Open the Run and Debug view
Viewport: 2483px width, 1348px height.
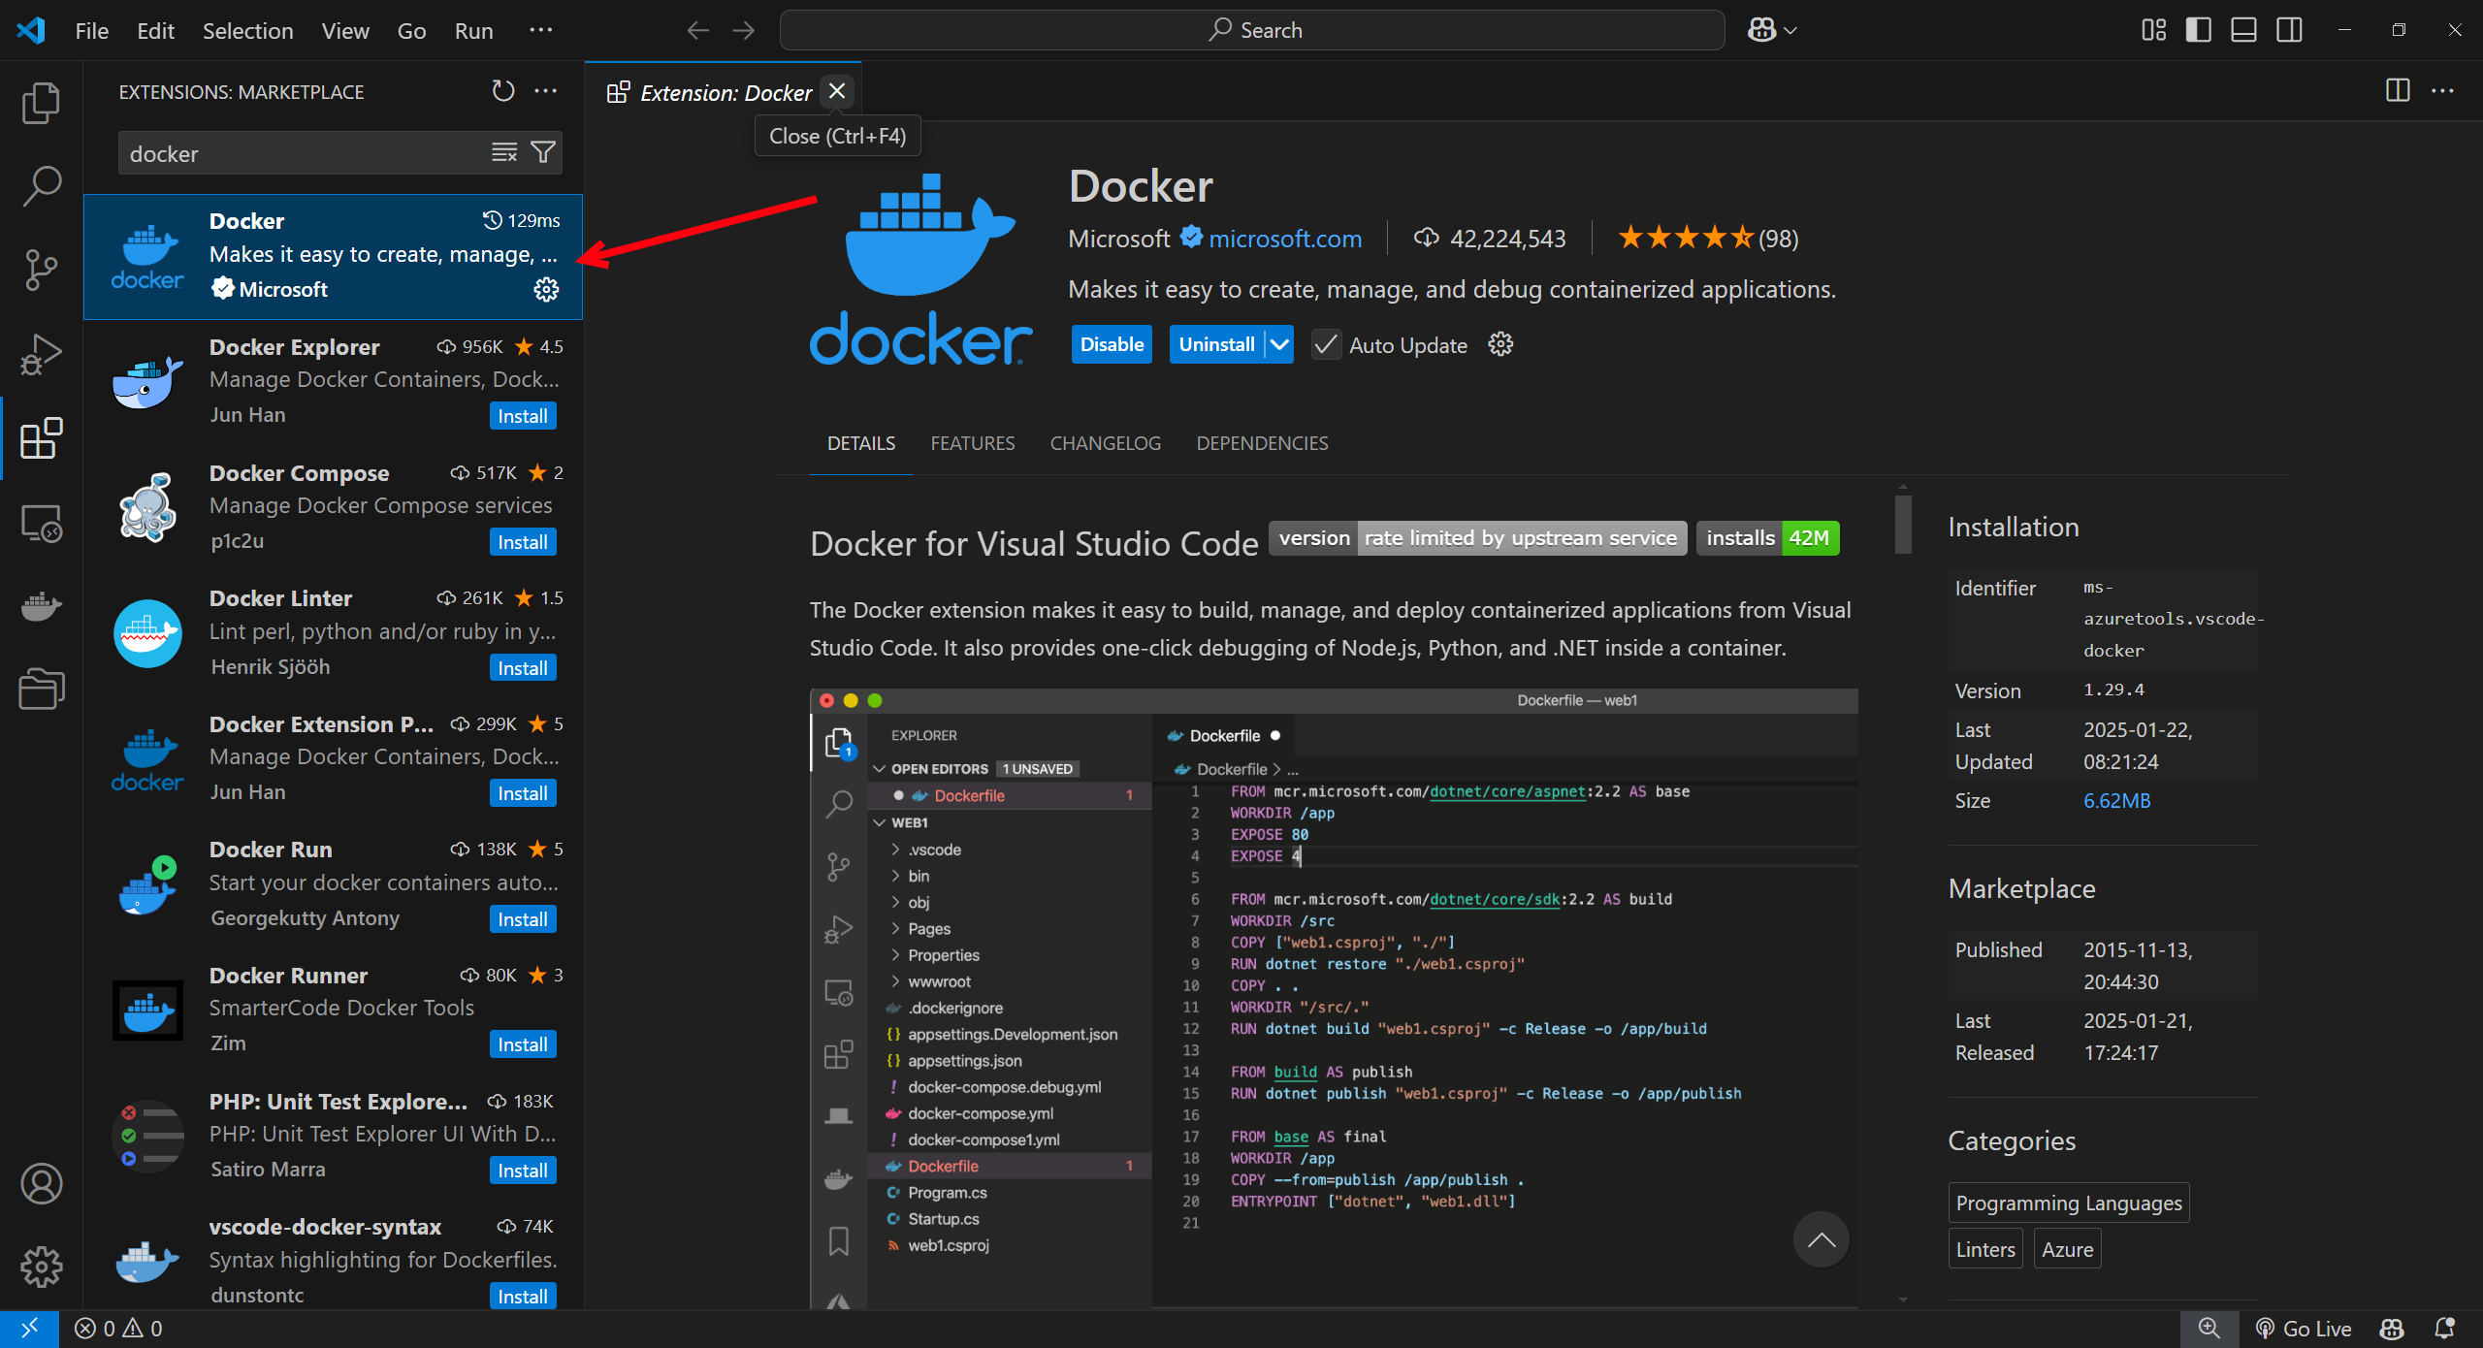pyautogui.click(x=41, y=353)
